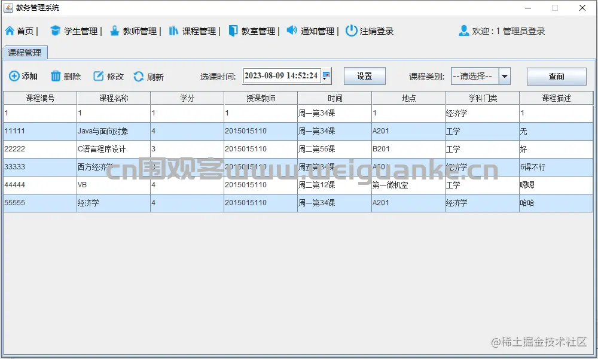Click the 欢迎 : 1 管理员登录 label
The image size is (598, 359).
[x=508, y=31]
